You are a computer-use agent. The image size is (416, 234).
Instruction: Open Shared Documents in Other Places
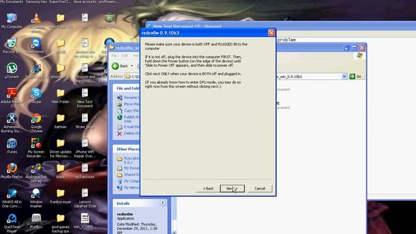pos(128,175)
